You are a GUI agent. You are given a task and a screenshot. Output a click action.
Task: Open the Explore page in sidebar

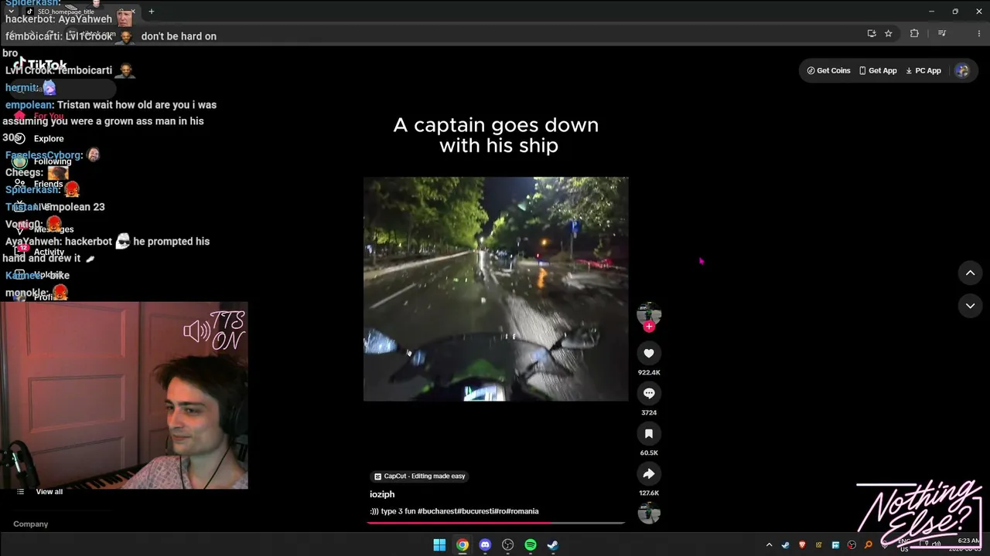(39, 138)
